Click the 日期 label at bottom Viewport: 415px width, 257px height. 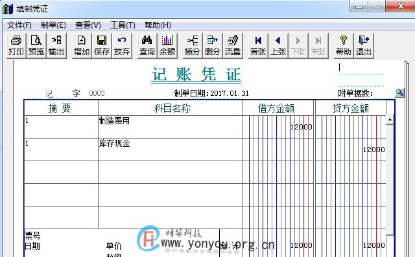point(32,246)
